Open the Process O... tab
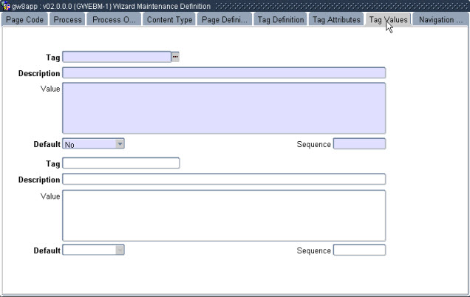The image size is (470, 297). point(114,20)
